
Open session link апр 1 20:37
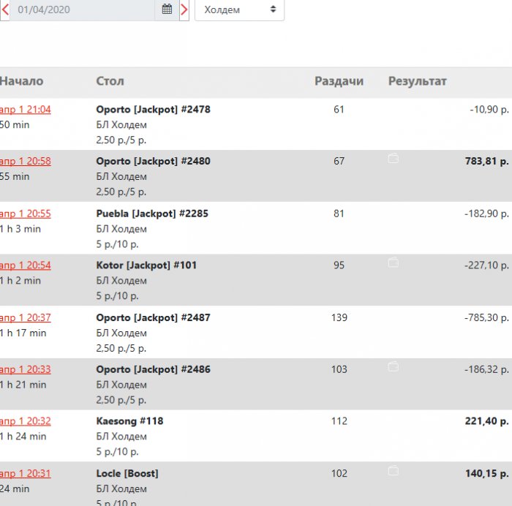pos(26,317)
